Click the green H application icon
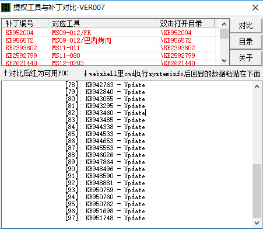263x229 pixels. pyautogui.click(x=6, y=8)
